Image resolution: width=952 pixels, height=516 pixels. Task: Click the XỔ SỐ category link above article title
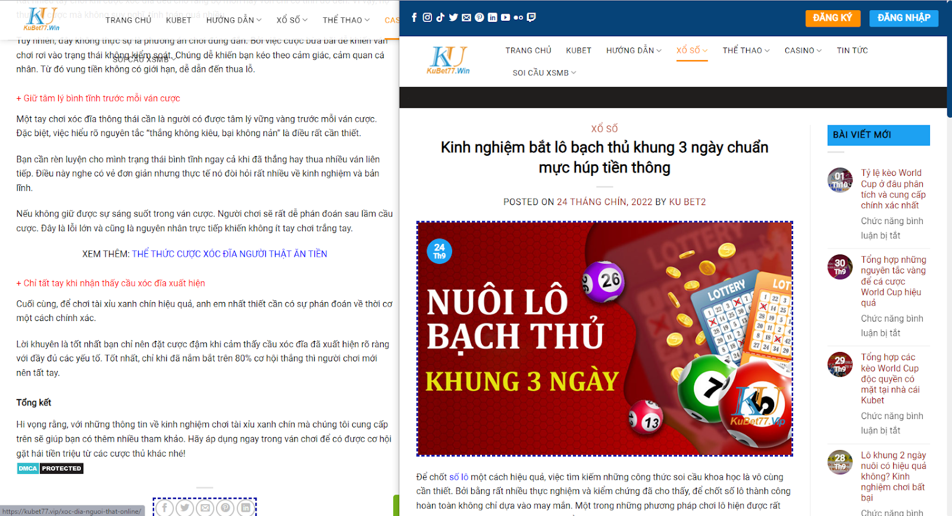(x=605, y=128)
